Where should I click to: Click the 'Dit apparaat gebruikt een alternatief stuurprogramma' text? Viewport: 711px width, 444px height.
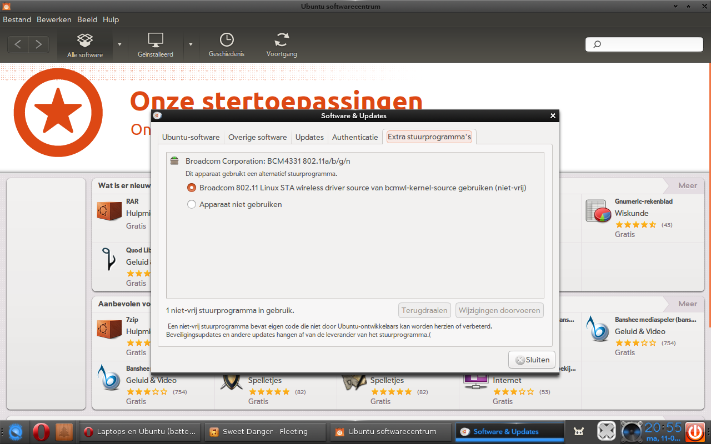pos(261,174)
